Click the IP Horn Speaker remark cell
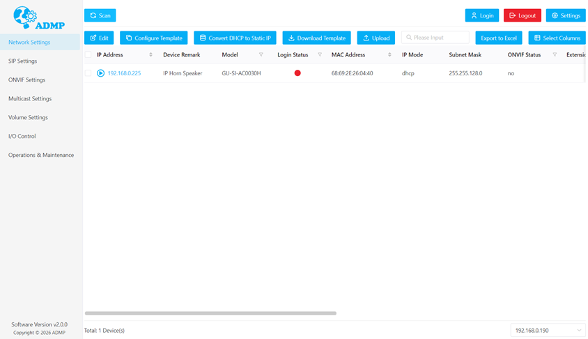 183,73
